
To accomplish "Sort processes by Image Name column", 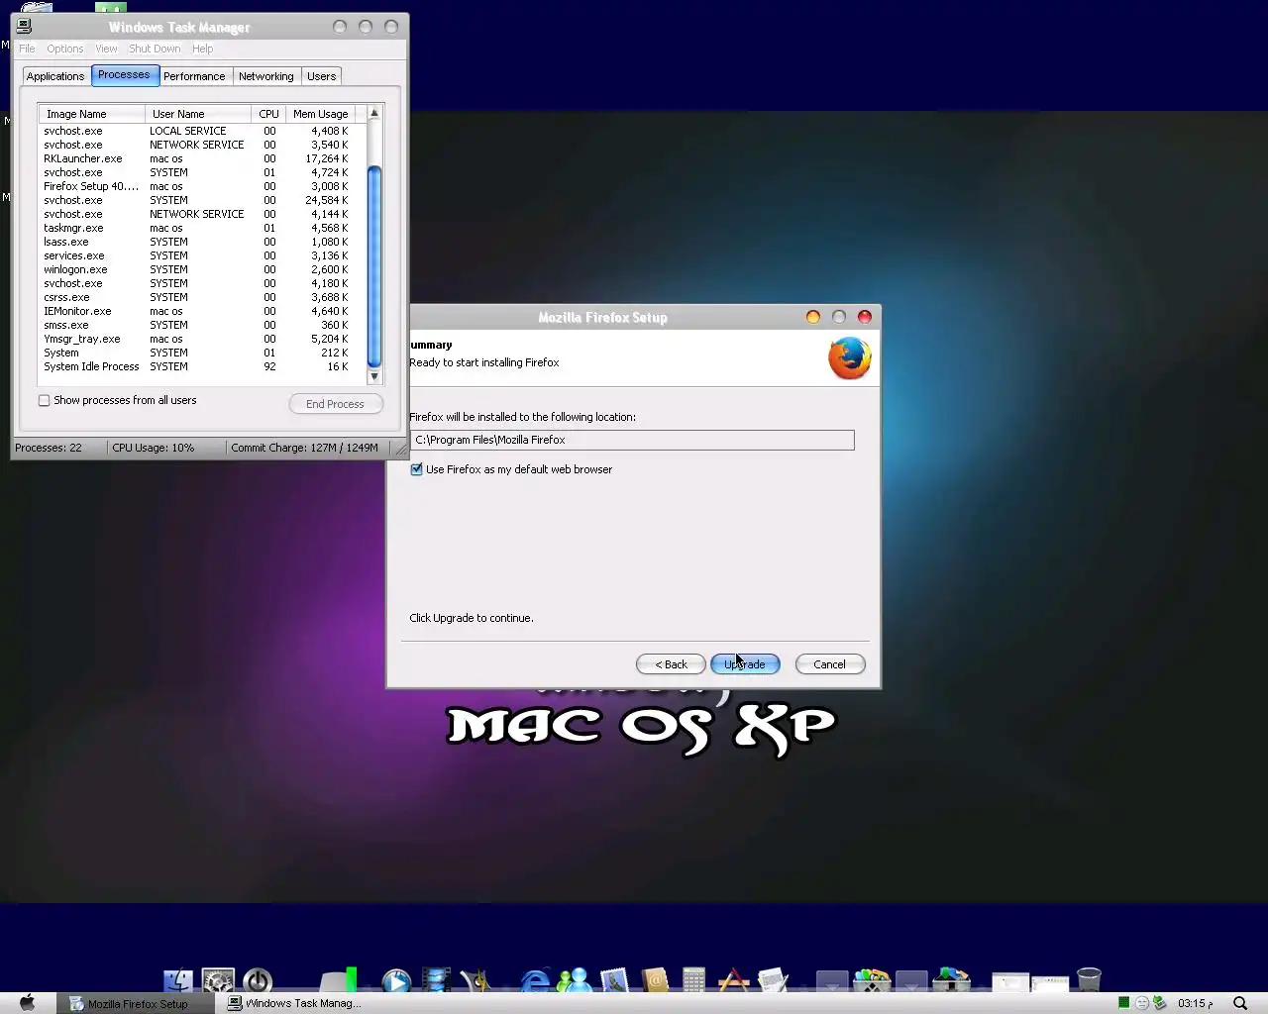I will point(92,114).
